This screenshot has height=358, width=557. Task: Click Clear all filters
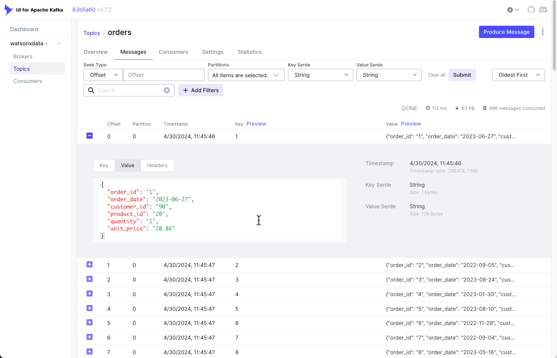click(437, 75)
